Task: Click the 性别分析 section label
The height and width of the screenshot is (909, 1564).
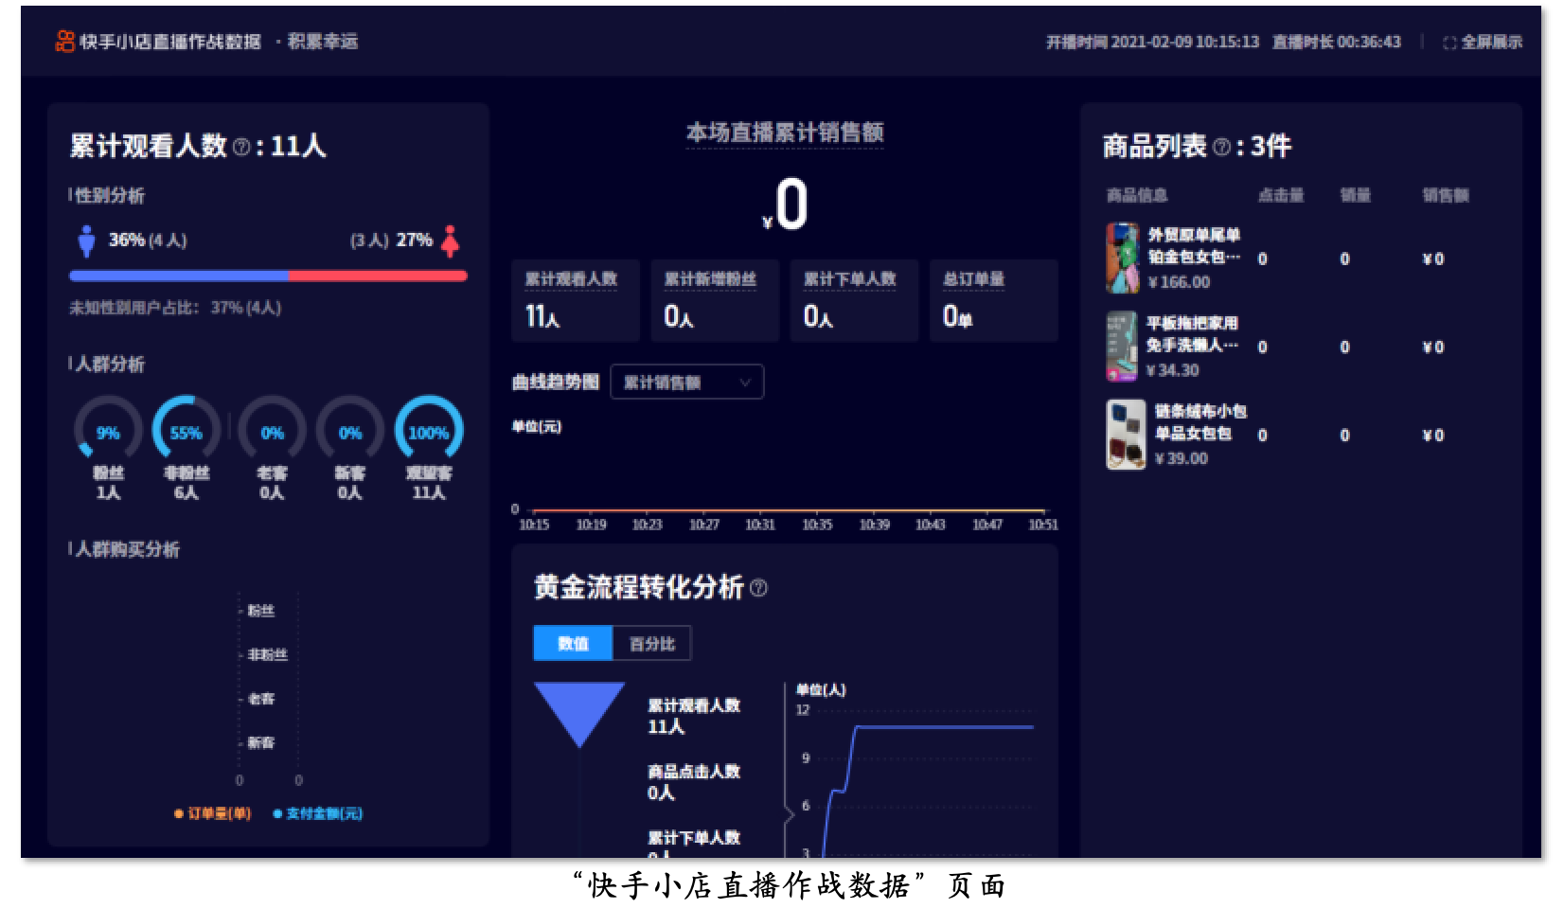Action: coord(110,196)
